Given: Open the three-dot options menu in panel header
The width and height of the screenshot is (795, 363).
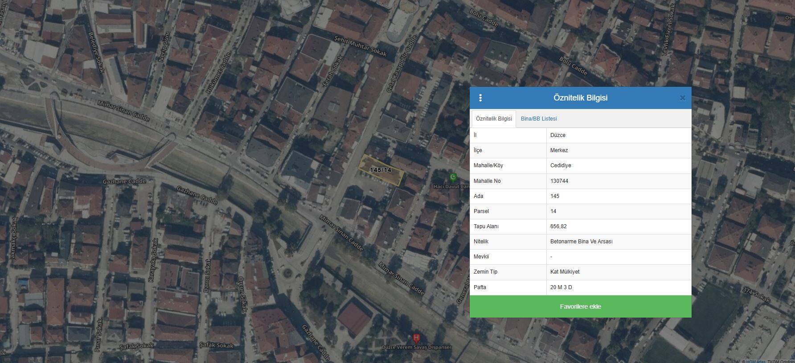Looking at the screenshot, I should [x=480, y=98].
